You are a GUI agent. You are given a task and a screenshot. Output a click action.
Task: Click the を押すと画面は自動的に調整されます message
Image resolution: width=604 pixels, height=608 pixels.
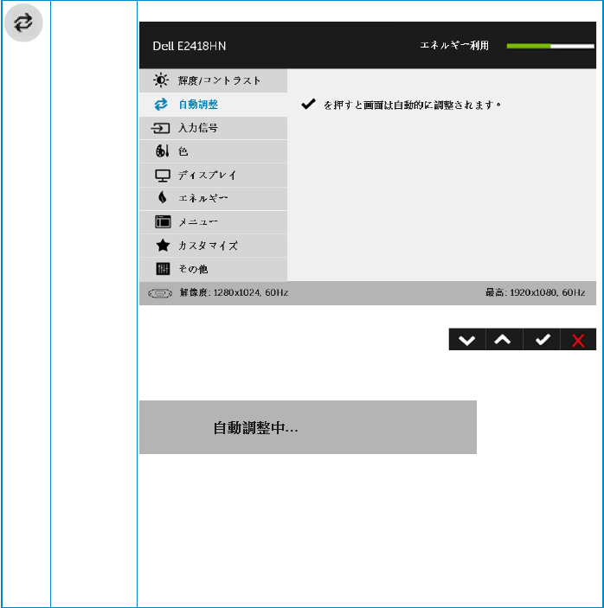pyautogui.click(x=412, y=105)
